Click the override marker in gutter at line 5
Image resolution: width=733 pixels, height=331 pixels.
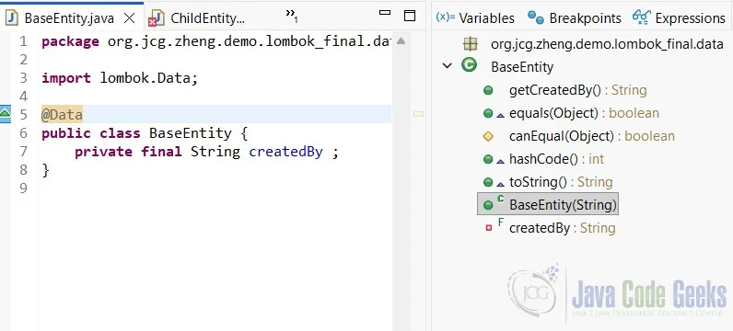tap(6, 113)
